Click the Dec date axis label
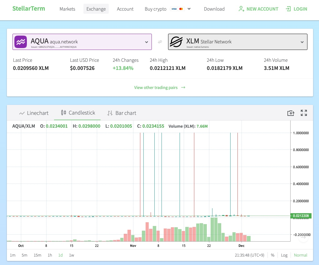 (242, 246)
